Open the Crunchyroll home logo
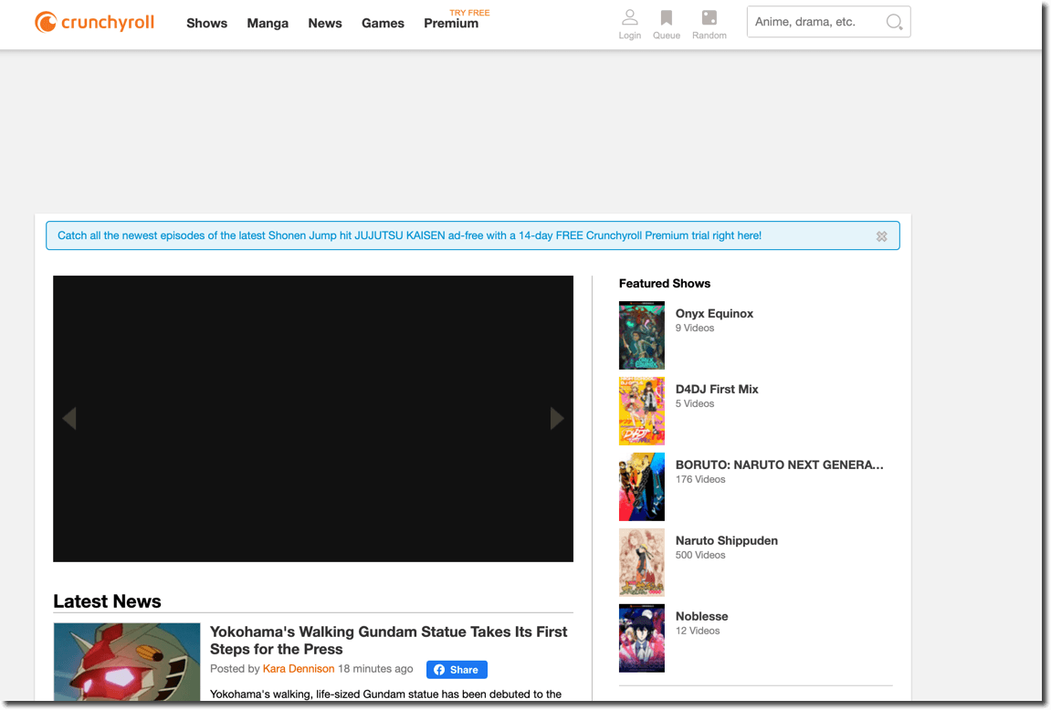Image resolution: width=1051 pixels, height=710 pixels. coord(95,22)
